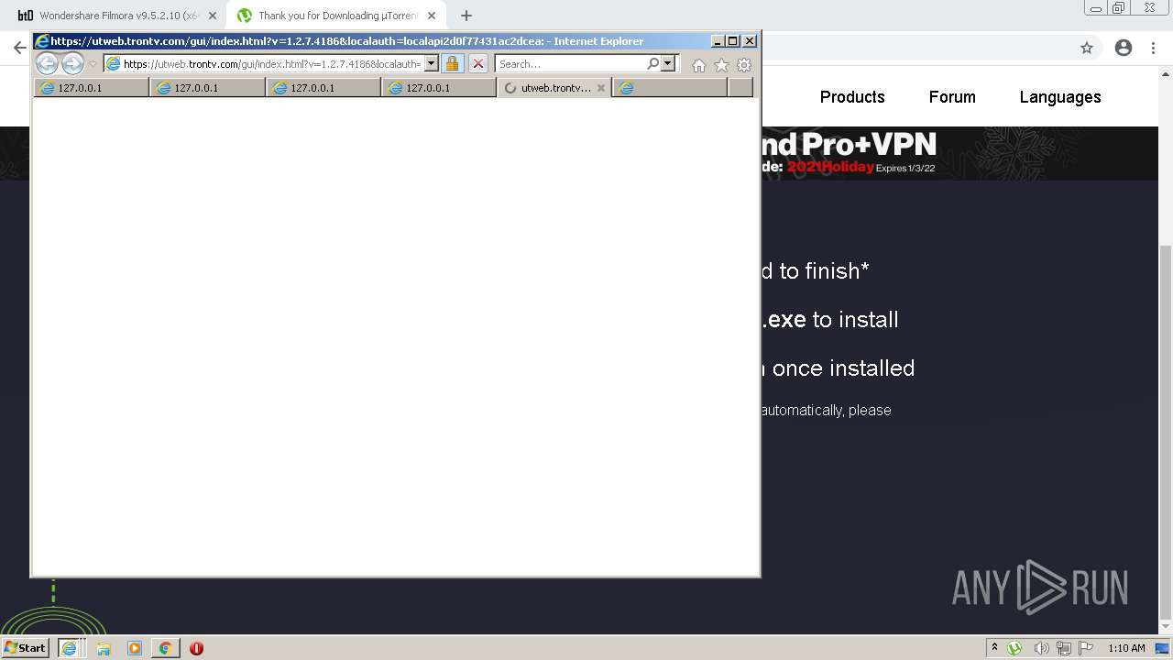Open Internet Explorer taskbar icon

pyautogui.click(x=69, y=648)
